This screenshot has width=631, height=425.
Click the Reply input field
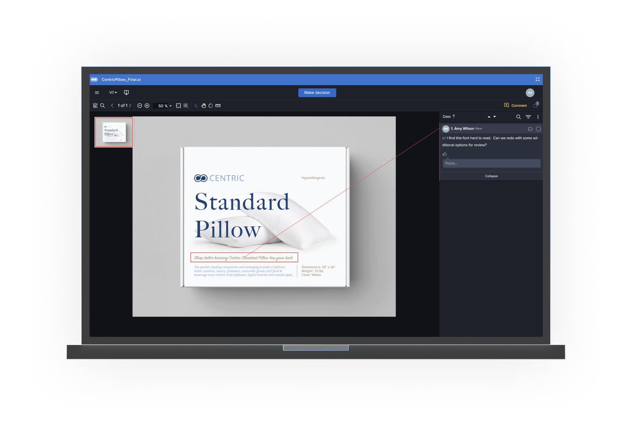491,163
